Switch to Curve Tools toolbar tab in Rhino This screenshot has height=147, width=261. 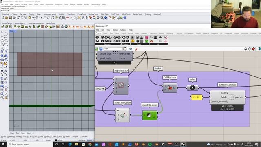tap(82, 15)
